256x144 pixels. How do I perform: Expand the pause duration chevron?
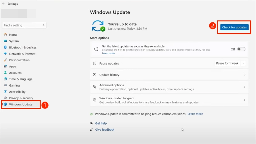[x=243, y=63]
